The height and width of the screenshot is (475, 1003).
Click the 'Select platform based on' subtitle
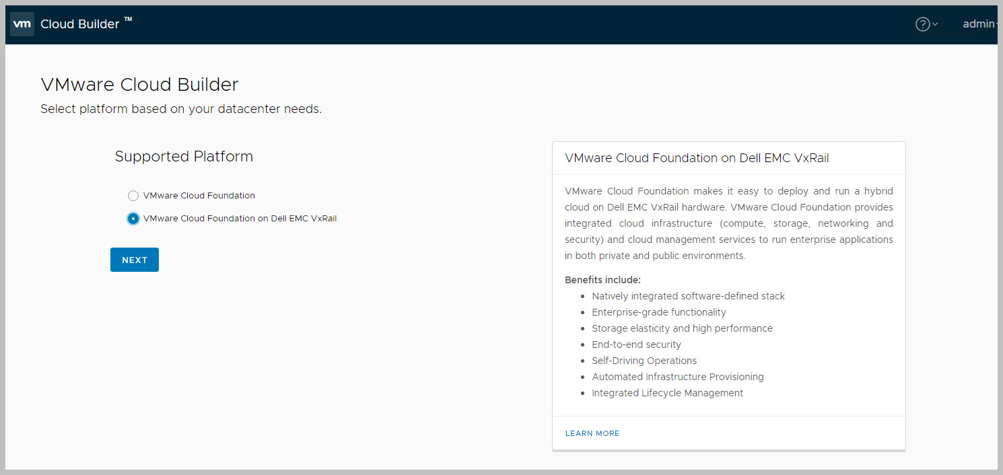tap(181, 109)
